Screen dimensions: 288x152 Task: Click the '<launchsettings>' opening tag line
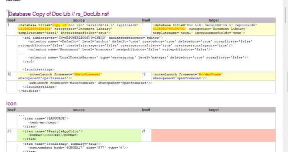38,69
